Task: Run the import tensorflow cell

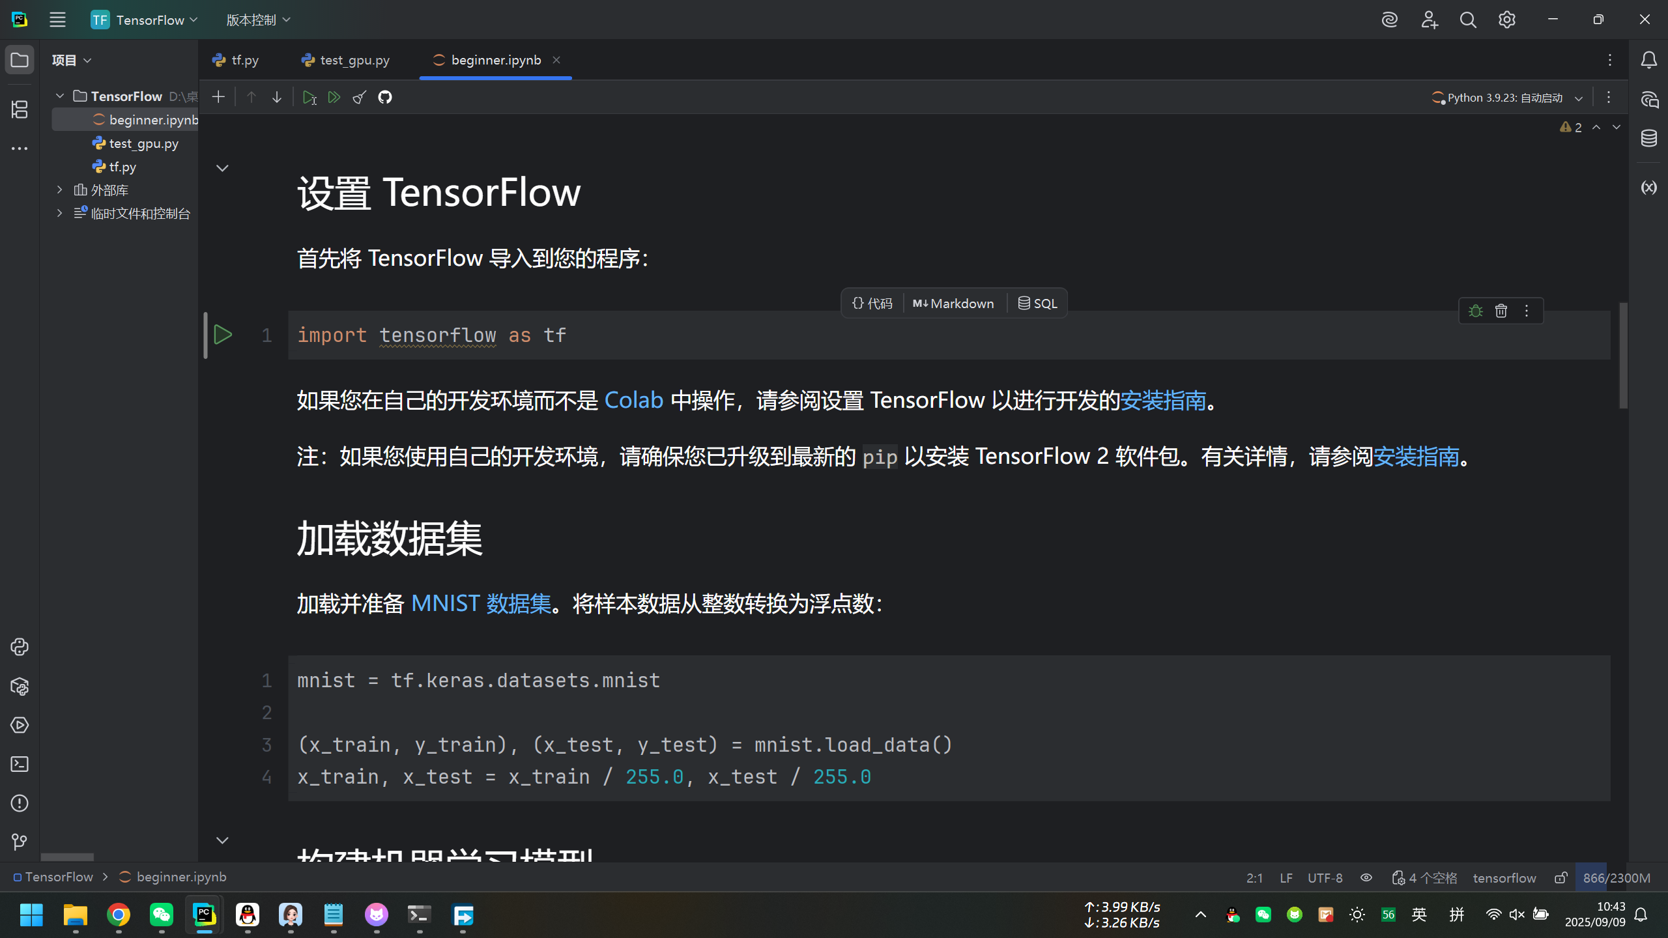Action: (223, 334)
